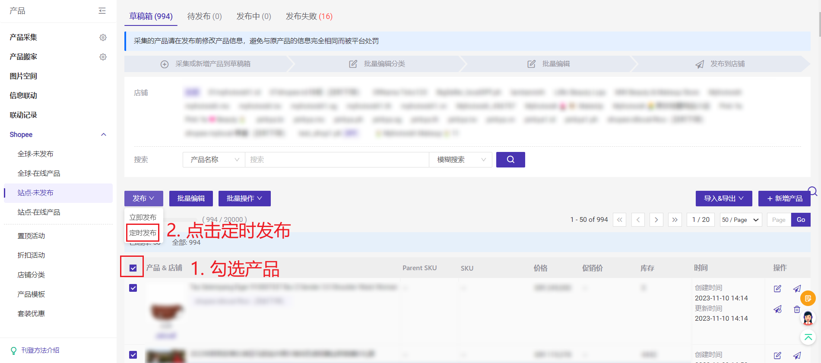The image size is (821, 363).
Task: Click the settings gear beside 产品搬家
Action: pos(103,57)
